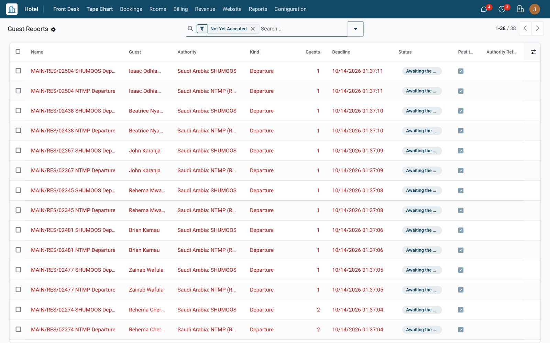Viewport: 550px width, 343px height.
Task: Check row MAIN/RES/02504 SHUMOOS Departure
Action: [18, 71]
